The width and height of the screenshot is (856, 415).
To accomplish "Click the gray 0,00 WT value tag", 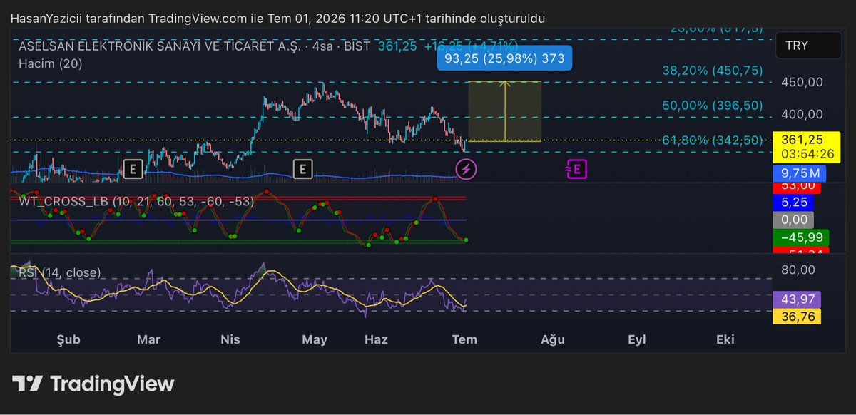I will click(x=793, y=220).
